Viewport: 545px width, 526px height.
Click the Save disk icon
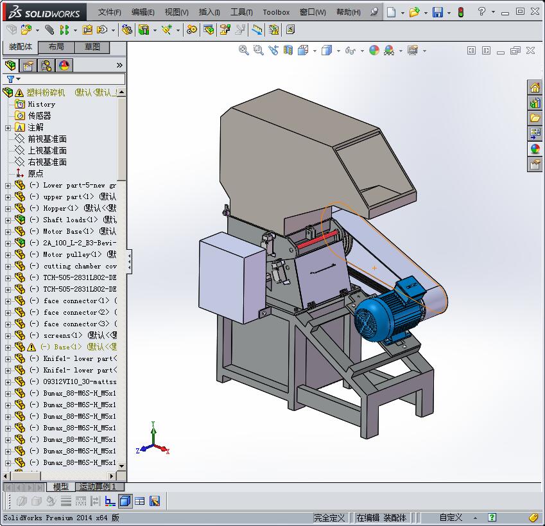(438, 12)
